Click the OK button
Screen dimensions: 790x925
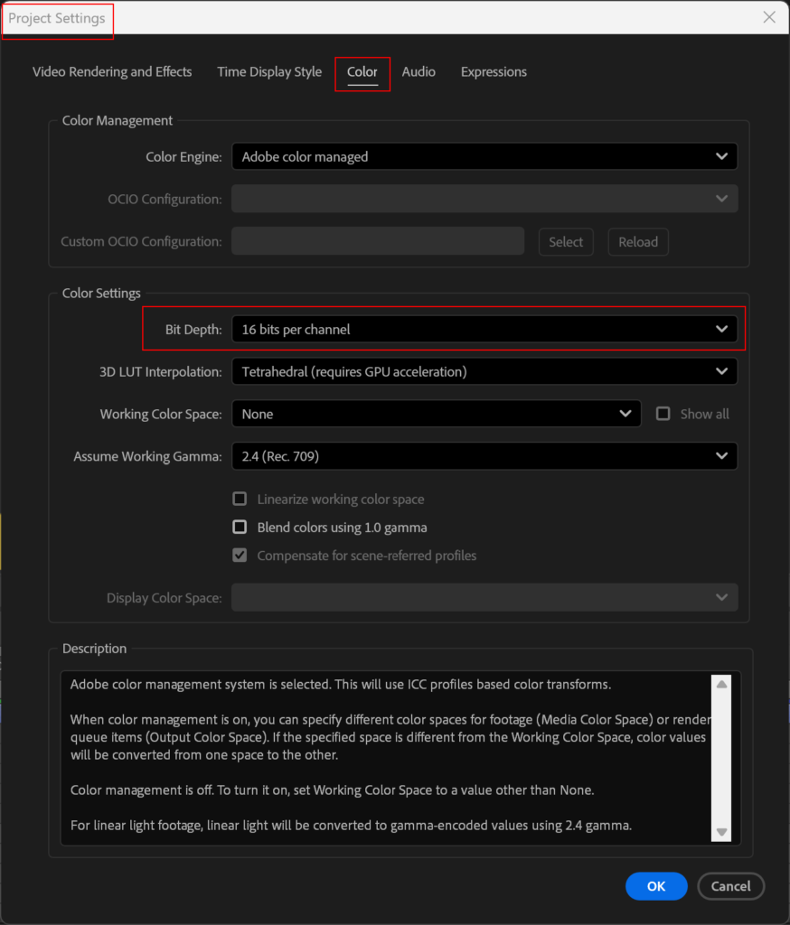[656, 886]
